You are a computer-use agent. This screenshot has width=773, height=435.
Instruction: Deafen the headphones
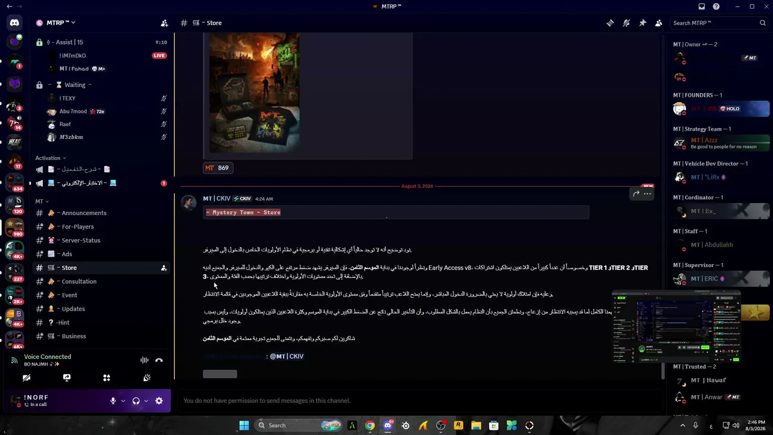pyautogui.click(x=136, y=401)
